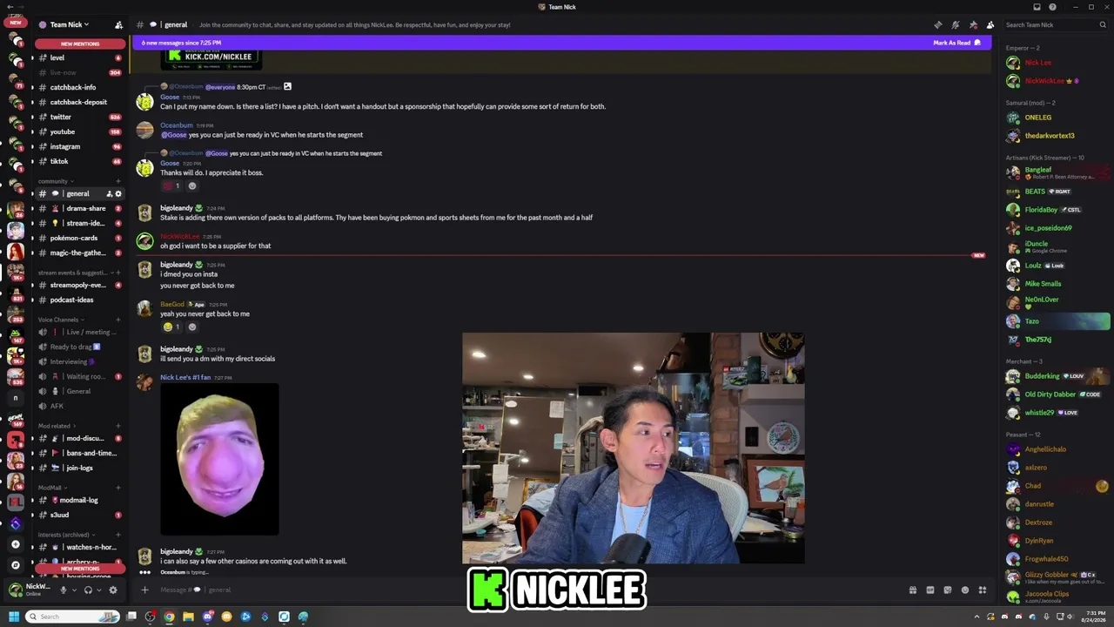Open the Threads icon in channel header
This screenshot has height=627, width=1114.
pyautogui.click(x=937, y=24)
